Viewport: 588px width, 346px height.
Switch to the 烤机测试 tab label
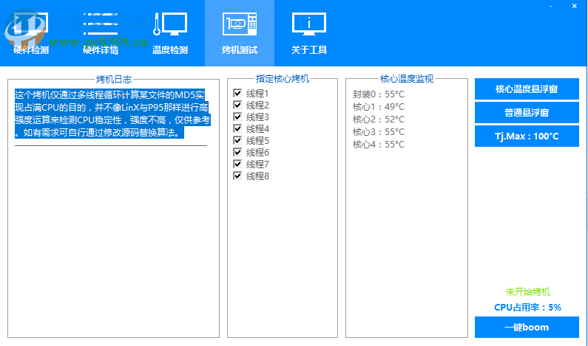pyautogui.click(x=240, y=49)
